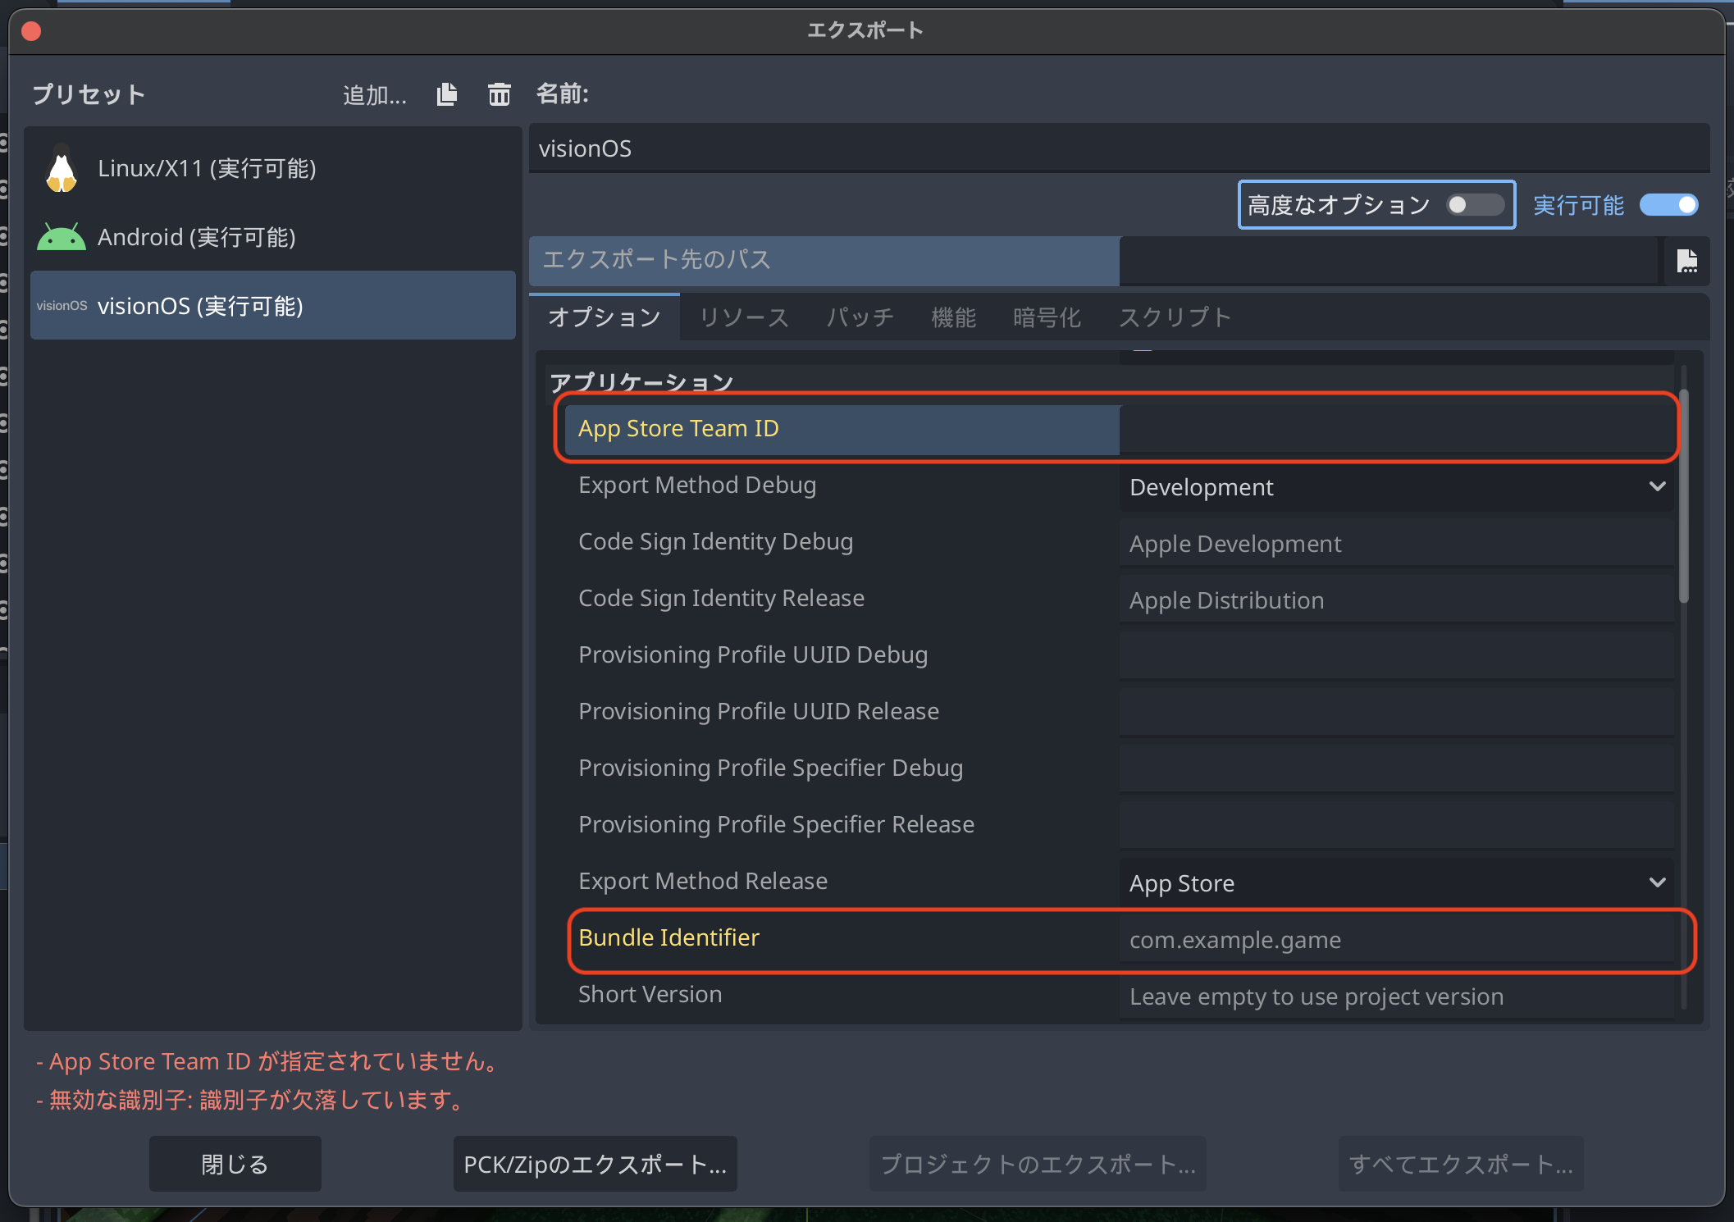Viewport: 1734px width, 1222px height.
Task: Click プロジェクトのエクスポート... button
Action: click(x=1038, y=1164)
